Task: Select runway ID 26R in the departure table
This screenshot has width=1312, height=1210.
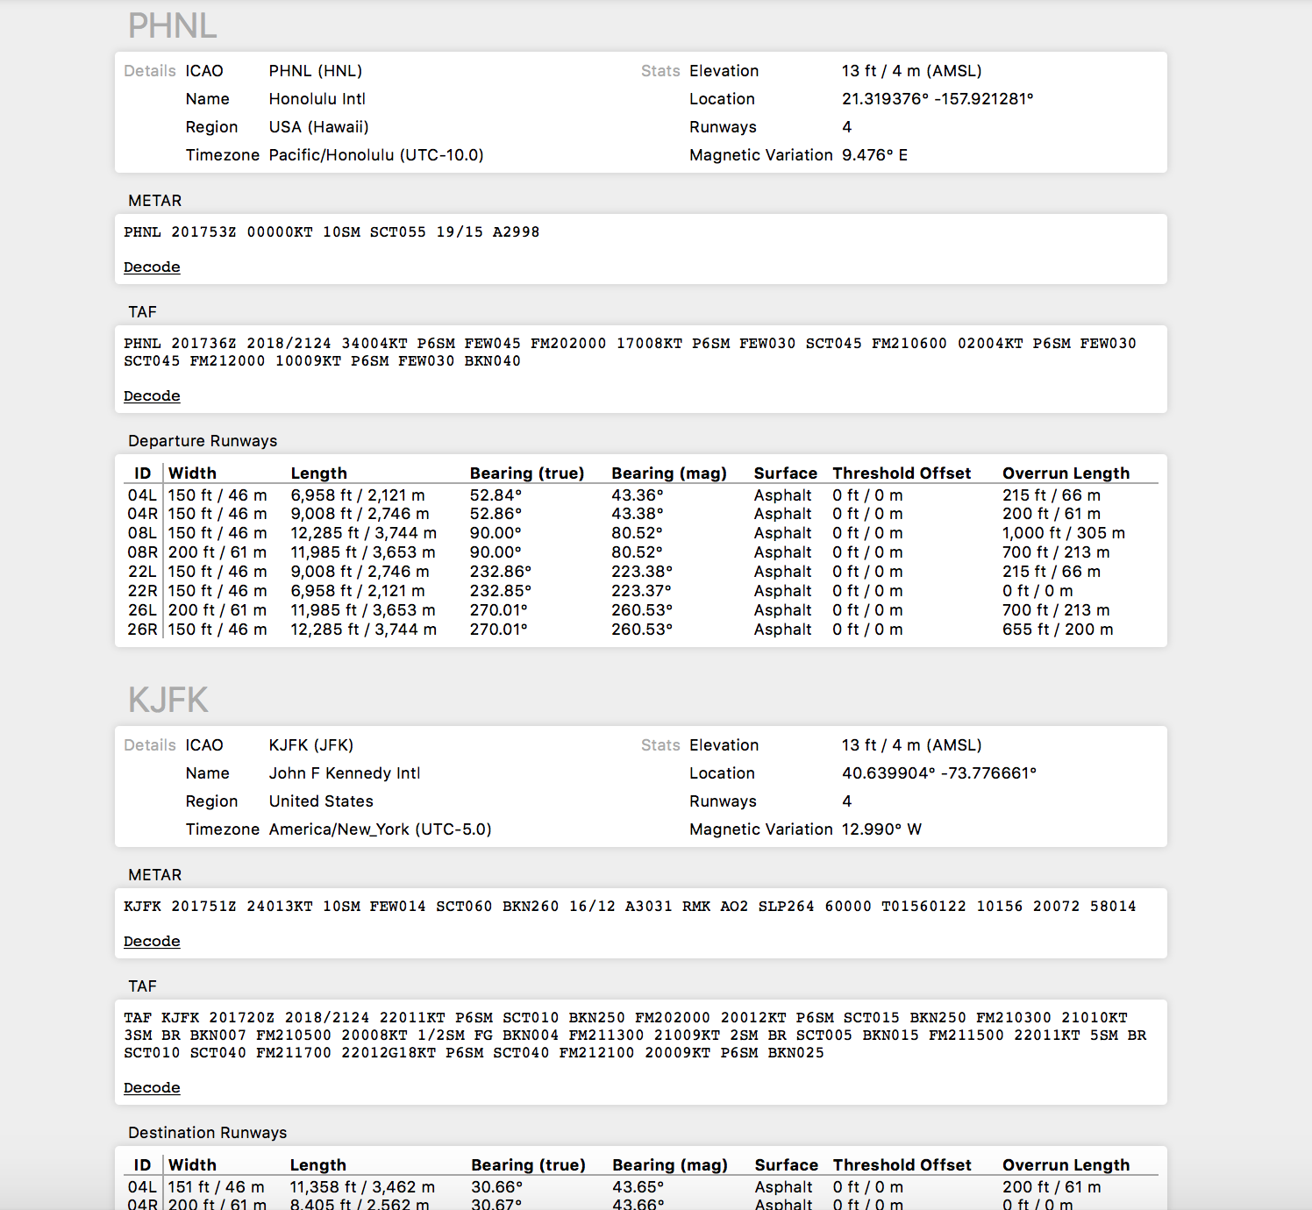Action: (x=143, y=630)
